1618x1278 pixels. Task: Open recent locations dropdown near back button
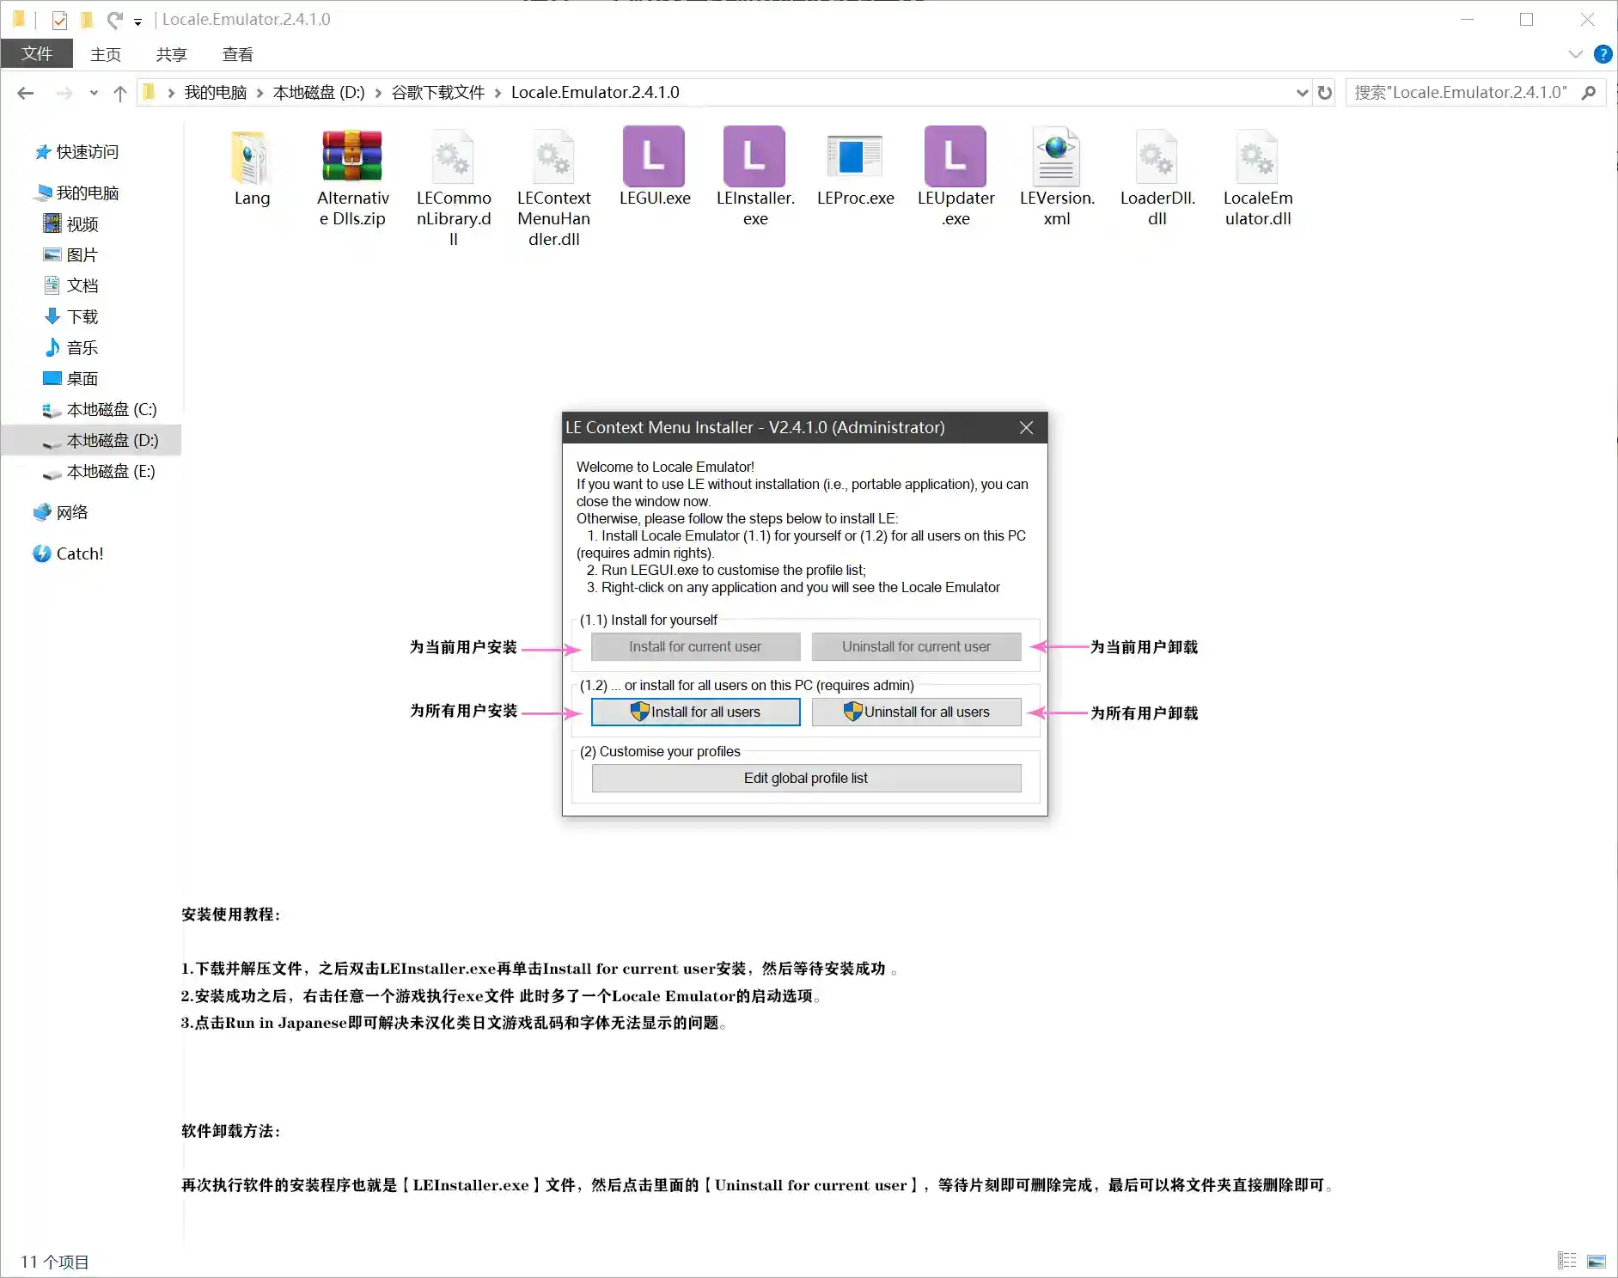tap(94, 92)
